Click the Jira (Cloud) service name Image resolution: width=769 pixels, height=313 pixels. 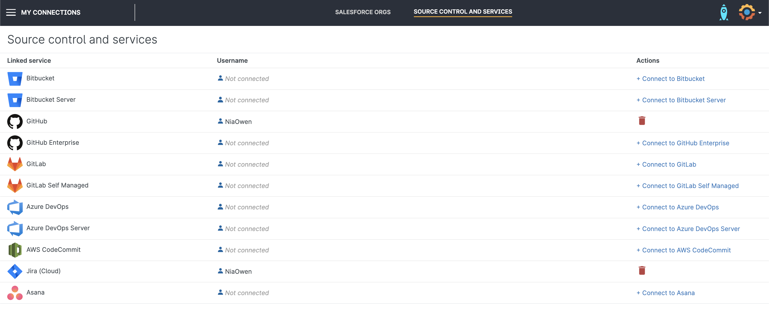click(44, 271)
